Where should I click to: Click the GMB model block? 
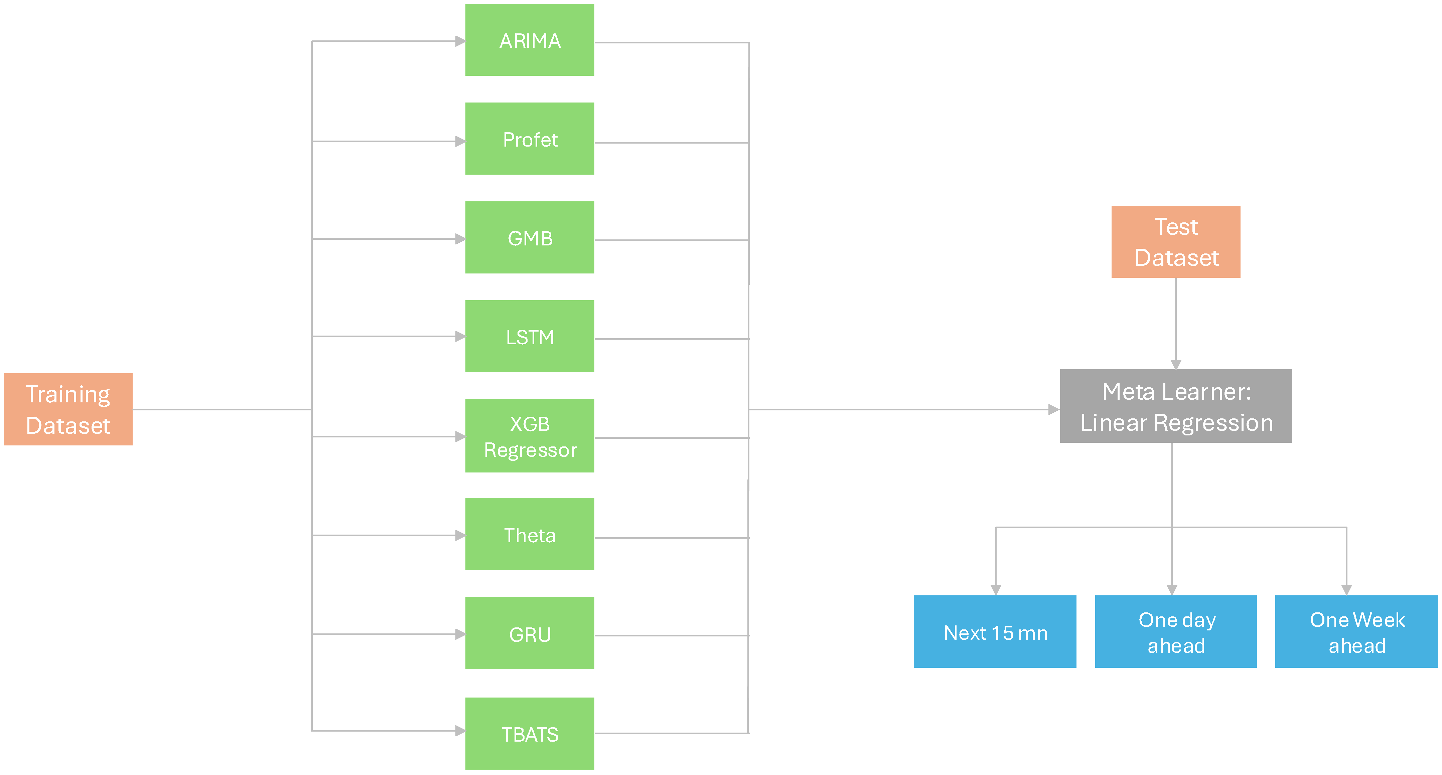click(530, 238)
